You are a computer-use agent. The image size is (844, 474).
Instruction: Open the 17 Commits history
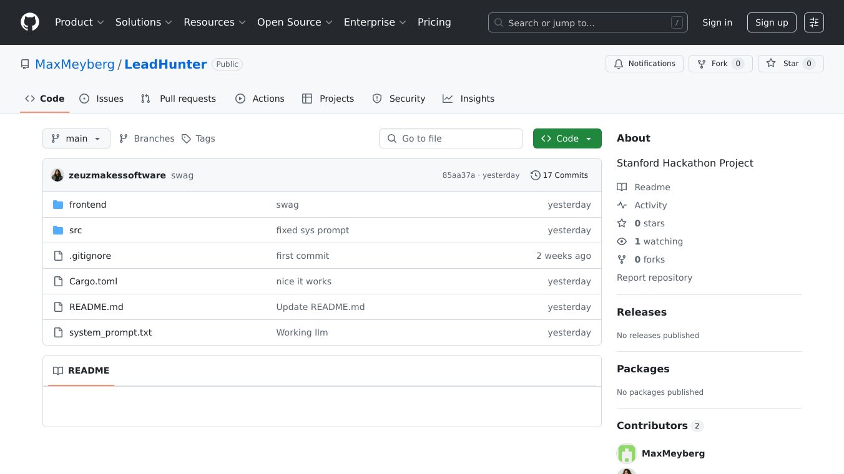559,175
